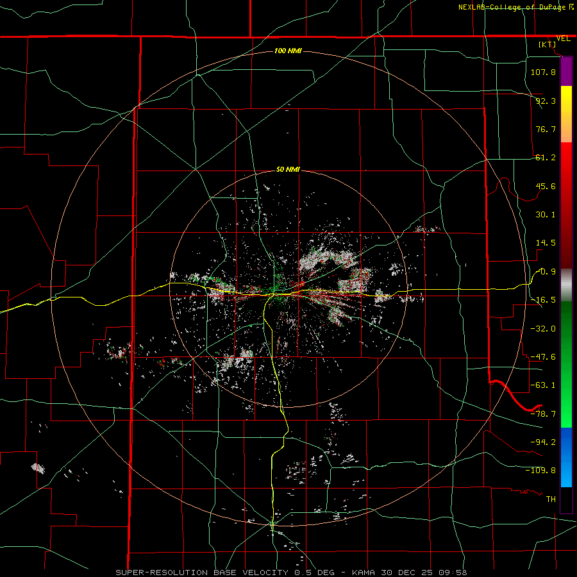Click the purple segment of the velocity color bar
Image resolution: width=577 pixels, height=577 pixels.
click(x=566, y=71)
